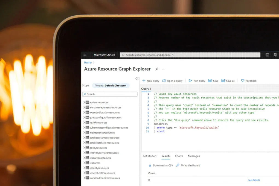
Task: Expand the resourcecontainers table
Action: point(84,158)
